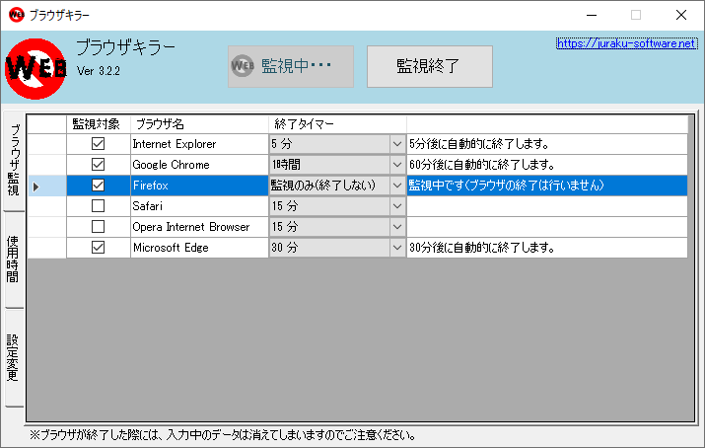Click the ブラウザ名 column header
The width and height of the screenshot is (705, 448).
coord(199,124)
